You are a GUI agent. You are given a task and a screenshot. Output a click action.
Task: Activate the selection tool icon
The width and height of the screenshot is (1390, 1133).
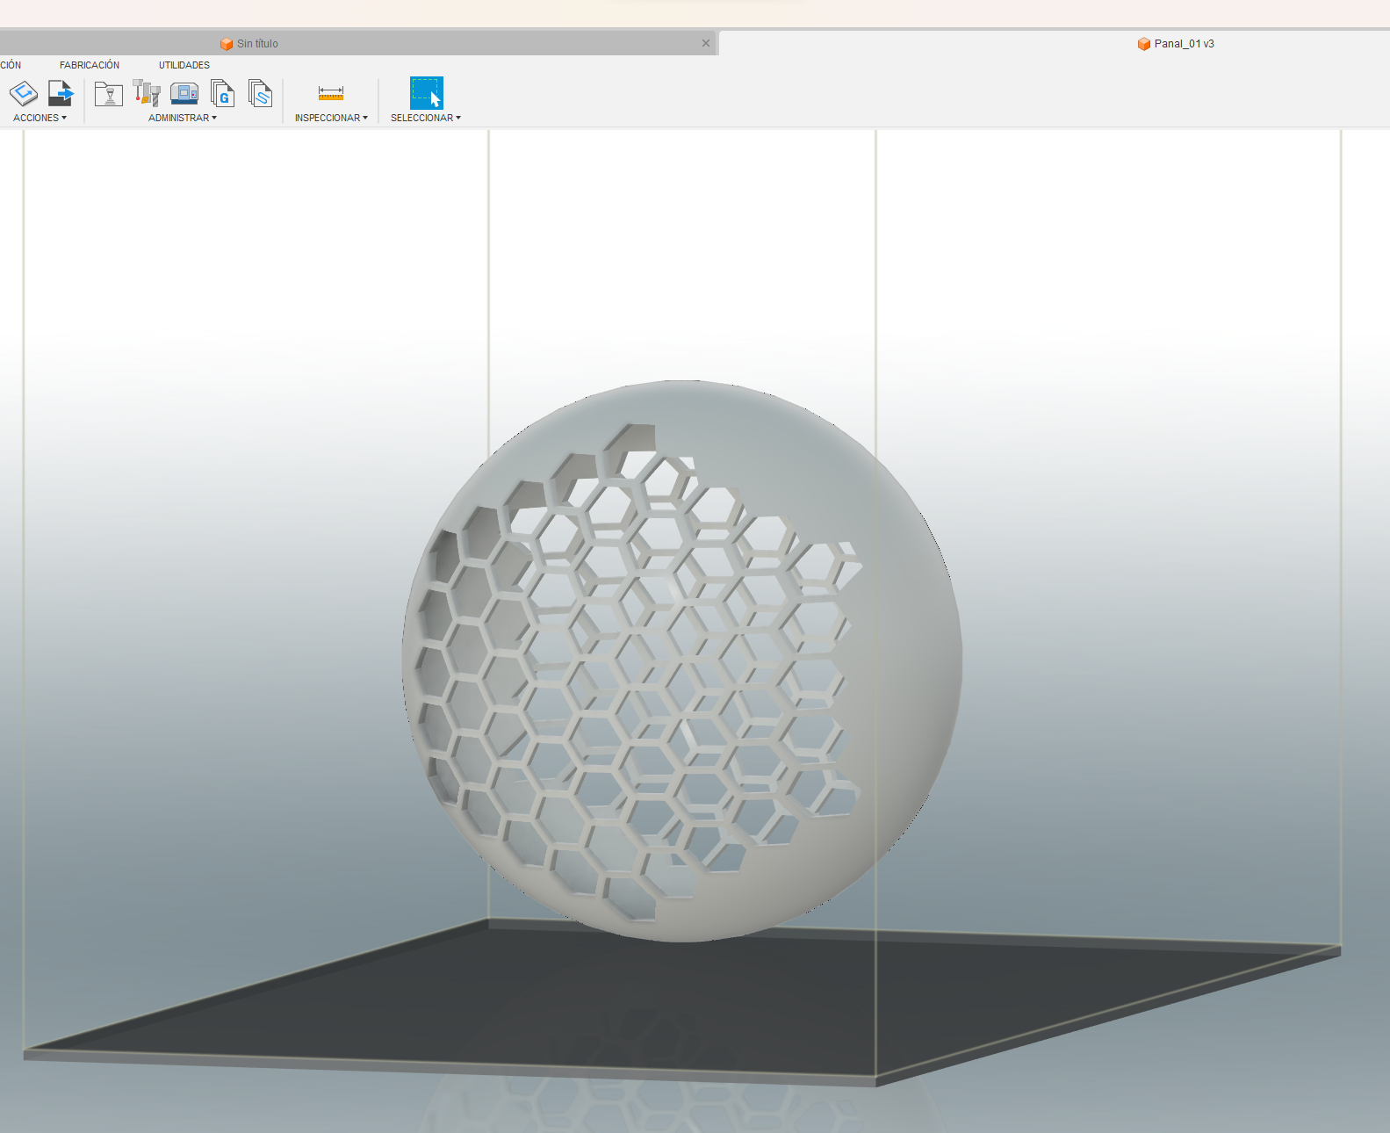click(x=427, y=93)
